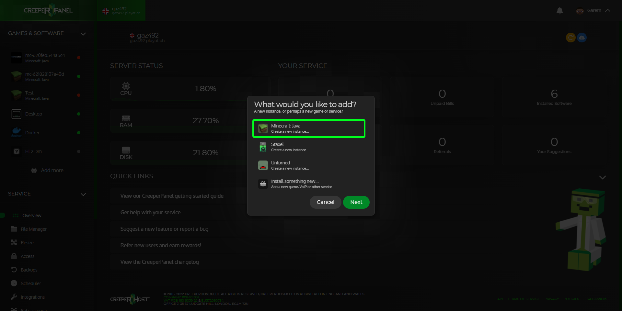This screenshot has width=622, height=311.
Task: Click the Installed Software card
Action: click(x=554, y=97)
